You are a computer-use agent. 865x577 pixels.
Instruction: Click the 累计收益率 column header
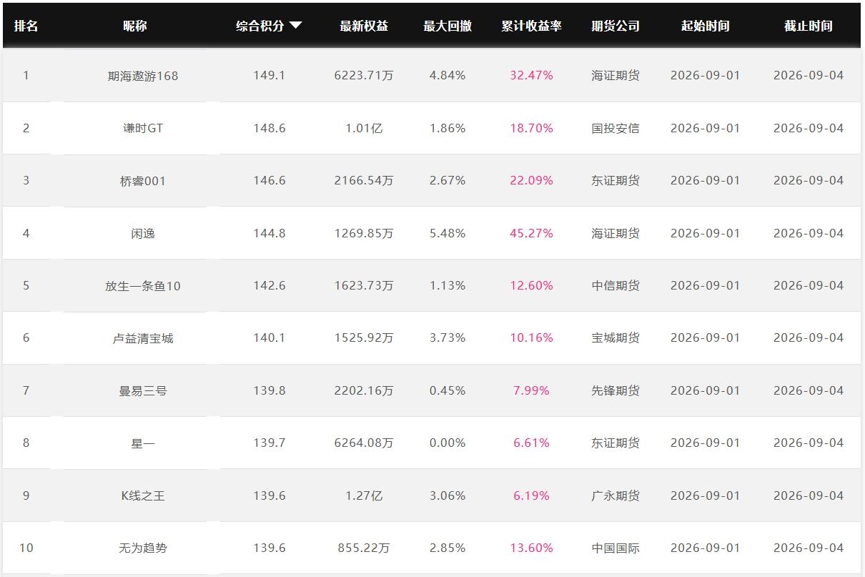point(531,26)
